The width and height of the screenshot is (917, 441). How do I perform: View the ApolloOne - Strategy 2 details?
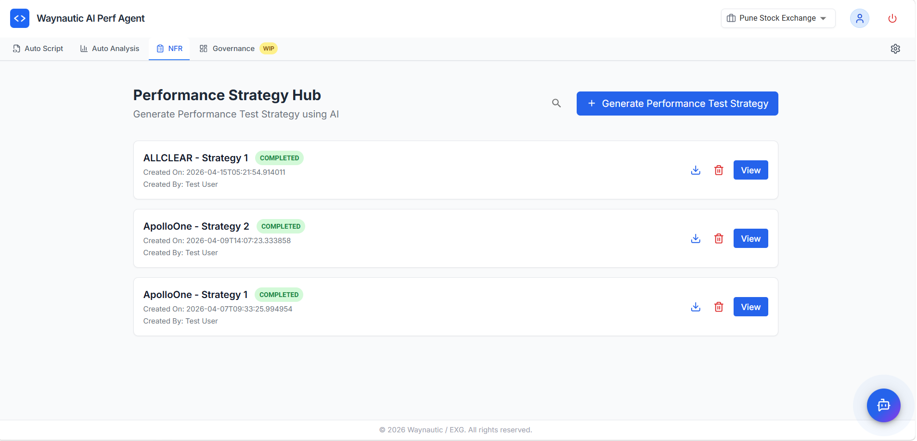coord(750,238)
